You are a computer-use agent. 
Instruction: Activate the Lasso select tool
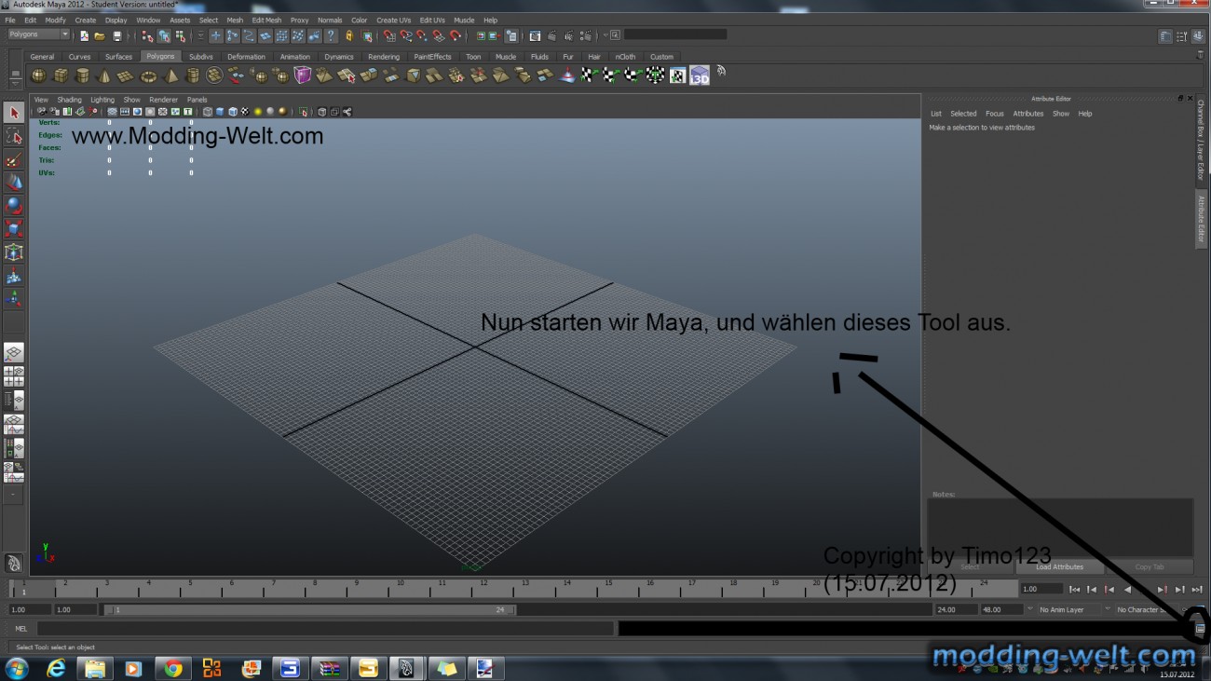coord(13,136)
